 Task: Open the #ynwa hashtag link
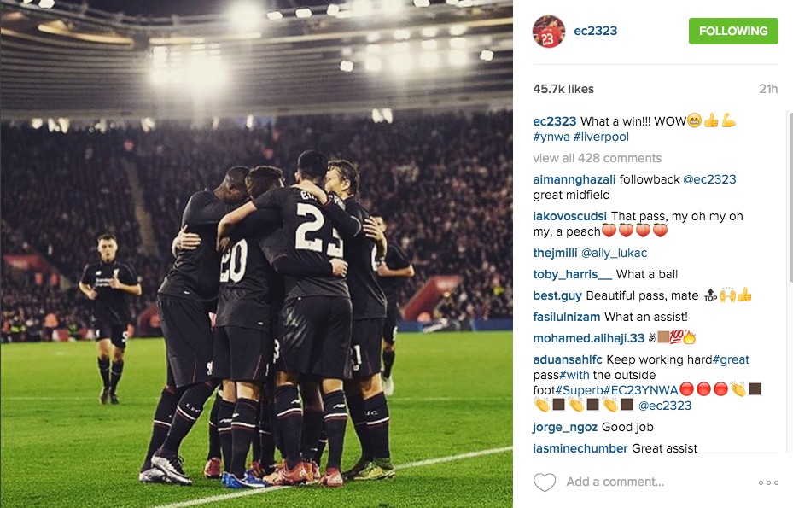pos(551,137)
